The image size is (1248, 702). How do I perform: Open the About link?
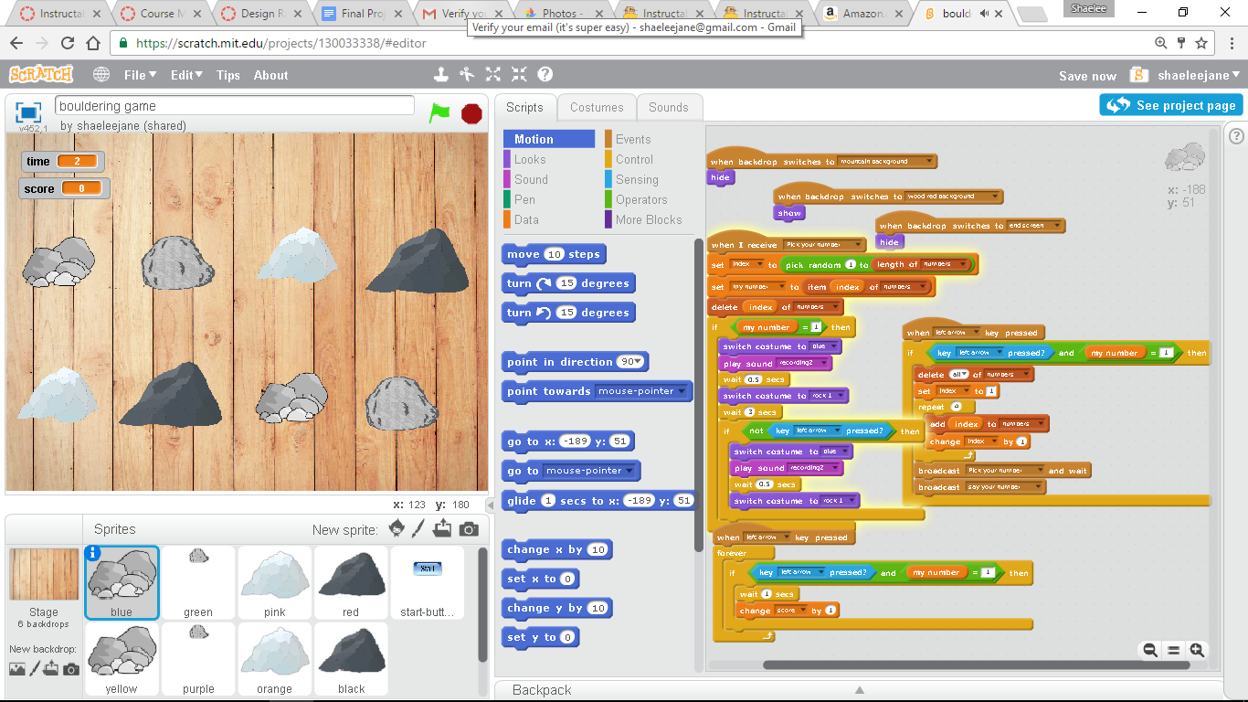pos(270,75)
